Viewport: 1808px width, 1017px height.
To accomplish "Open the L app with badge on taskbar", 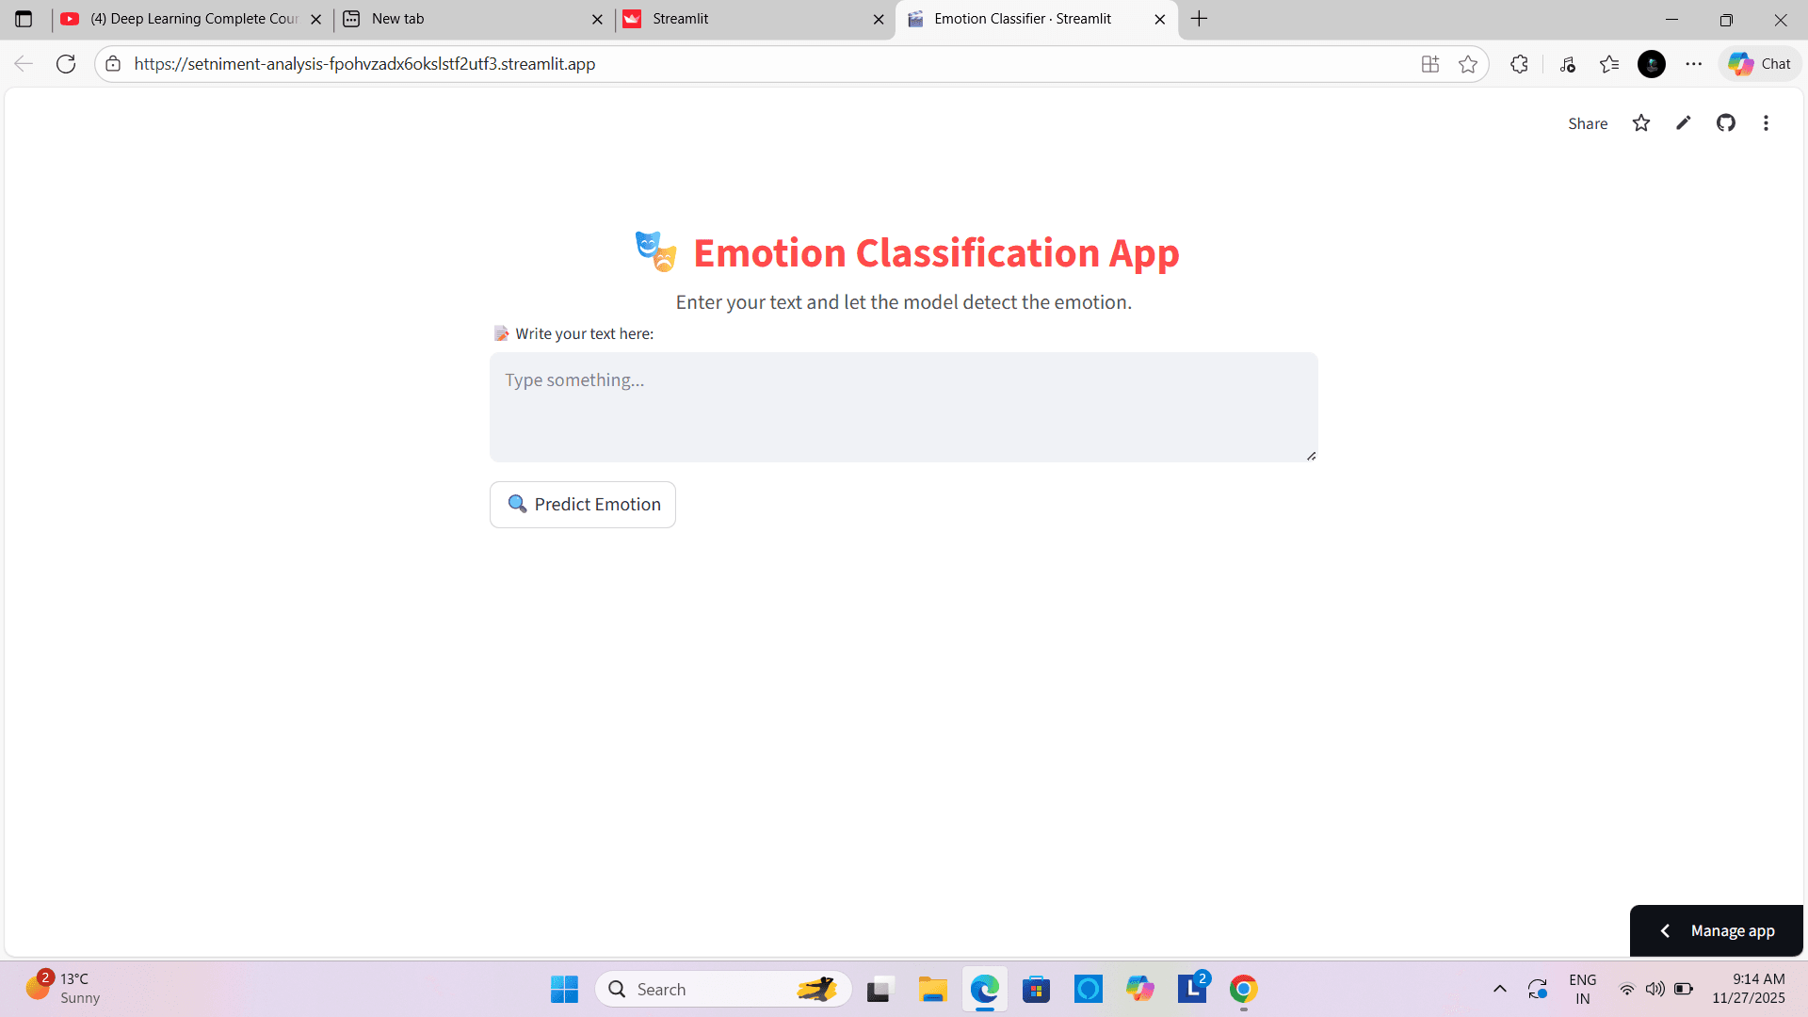I will [1192, 989].
